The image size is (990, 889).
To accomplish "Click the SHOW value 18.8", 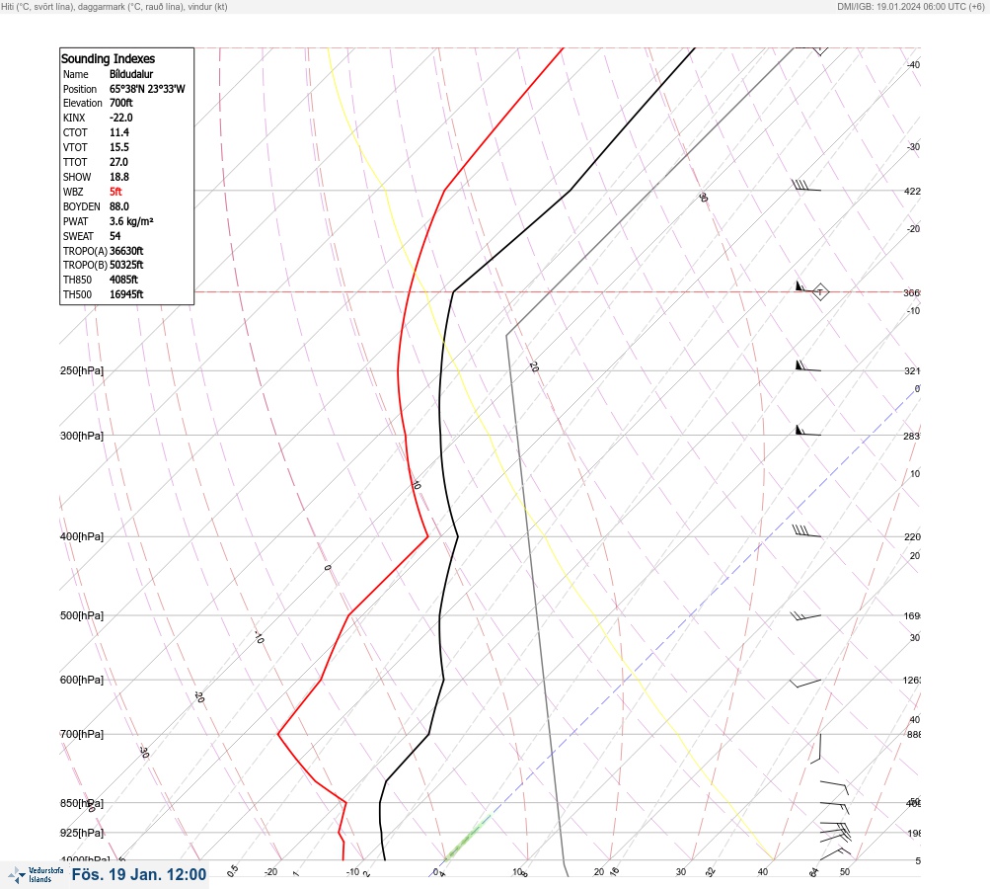I will (x=119, y=177).
